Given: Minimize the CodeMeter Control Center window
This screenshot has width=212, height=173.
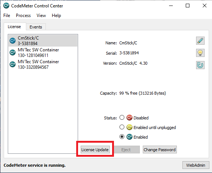Looking at the screenshot, I should point(171,6).
